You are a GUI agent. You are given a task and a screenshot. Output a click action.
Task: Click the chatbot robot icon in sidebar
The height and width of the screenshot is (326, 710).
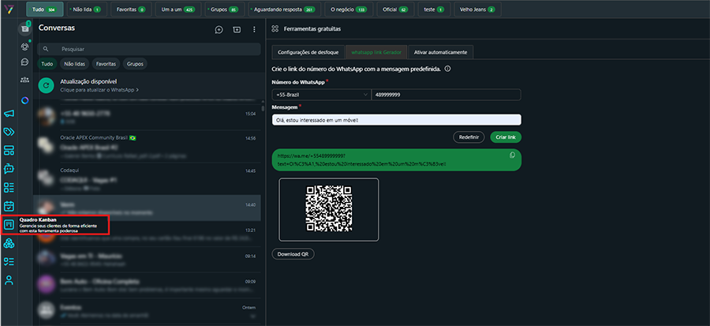tap(9, 169)
